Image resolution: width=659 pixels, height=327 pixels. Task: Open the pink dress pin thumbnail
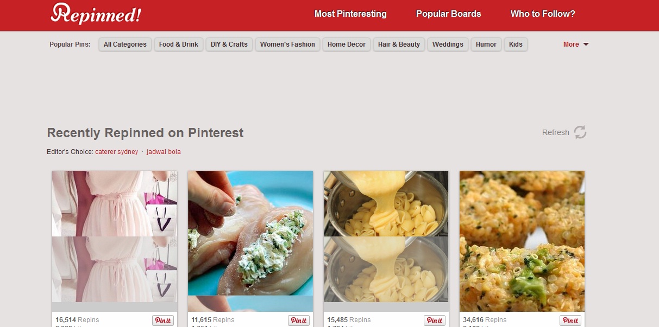115,236
